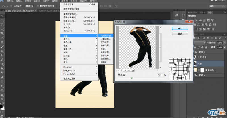The image size is (227, 118).
Task: Click the 確定 confirm button in dialog
Action: pos(180,29)
